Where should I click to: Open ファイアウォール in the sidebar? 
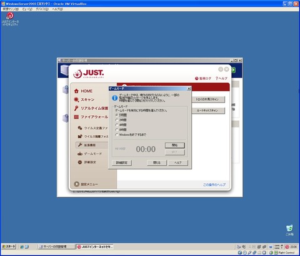tap(91, 117)
